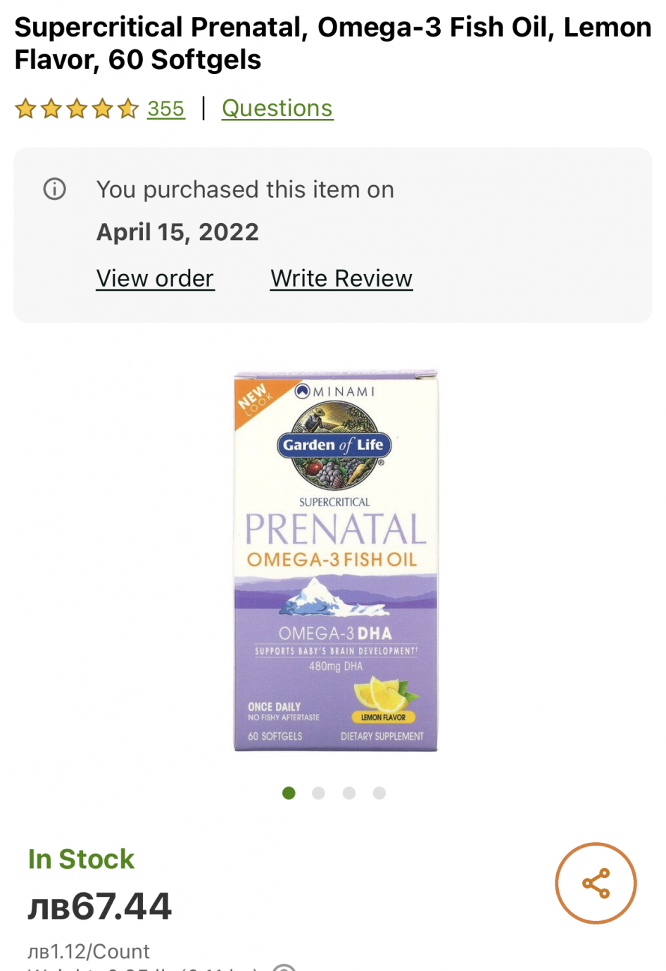Switch to the third image carousel dot

coord(349,793)
